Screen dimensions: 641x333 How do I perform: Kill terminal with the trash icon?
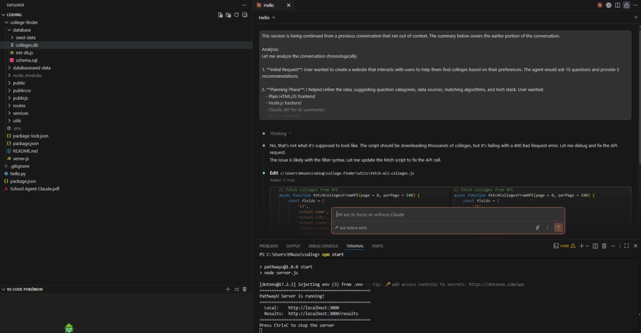(x=604, y=246)
